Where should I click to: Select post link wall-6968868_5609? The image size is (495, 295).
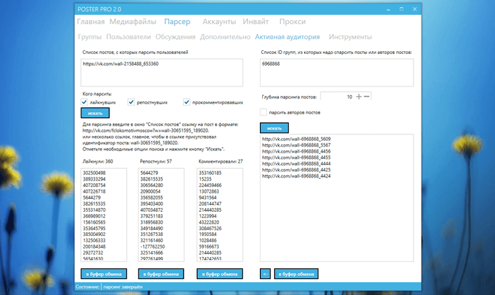pos(296,139)
